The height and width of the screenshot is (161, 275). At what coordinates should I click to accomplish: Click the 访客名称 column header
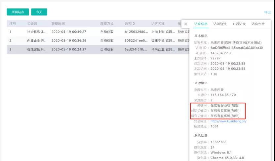tap(158, 24)
